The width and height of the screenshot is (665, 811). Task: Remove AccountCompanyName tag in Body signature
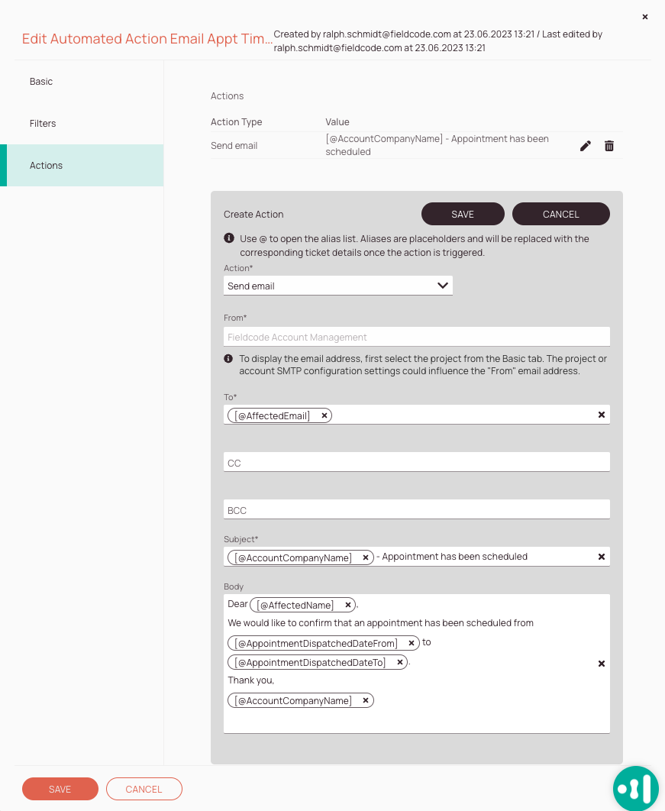point(366,700)
